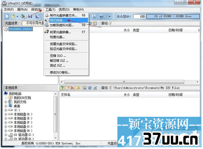The image size is (203, 149).
Task: Click the Help question-mark toolbar icon
Action: pos(101,17)
